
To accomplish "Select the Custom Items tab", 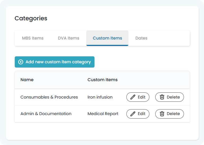I will tap(107, 38).
